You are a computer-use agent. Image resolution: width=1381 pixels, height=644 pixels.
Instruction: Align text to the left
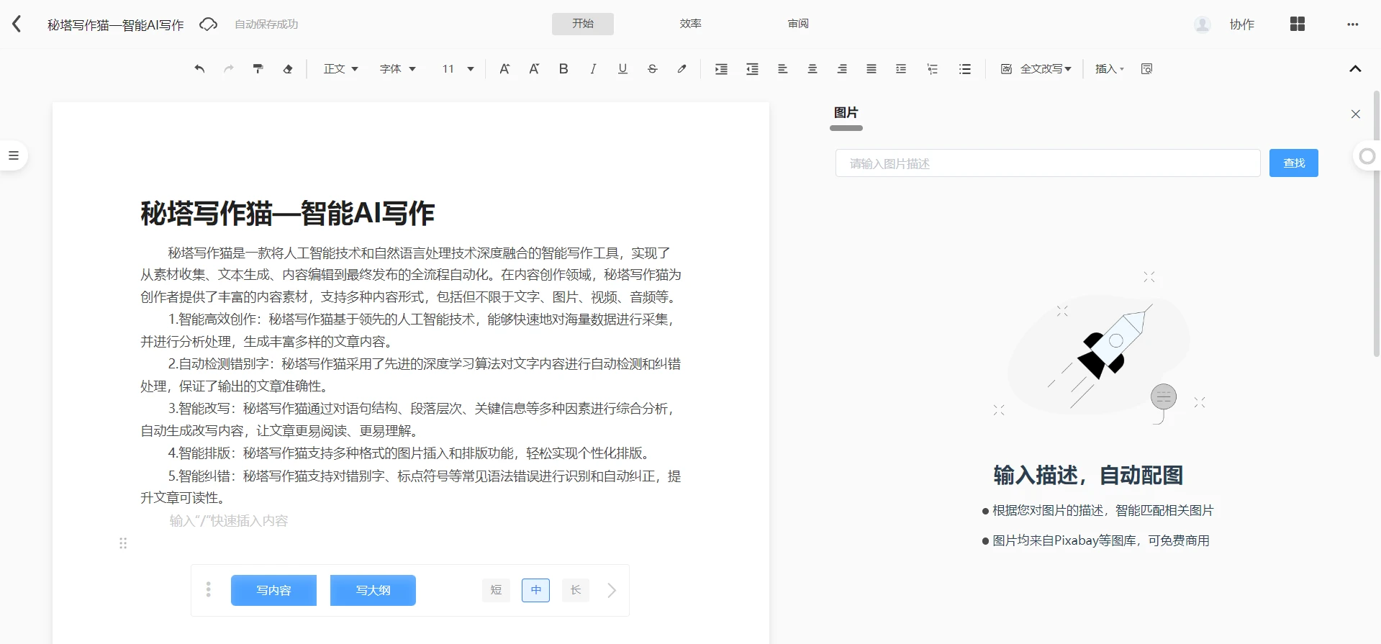click(x=783, y=69)
